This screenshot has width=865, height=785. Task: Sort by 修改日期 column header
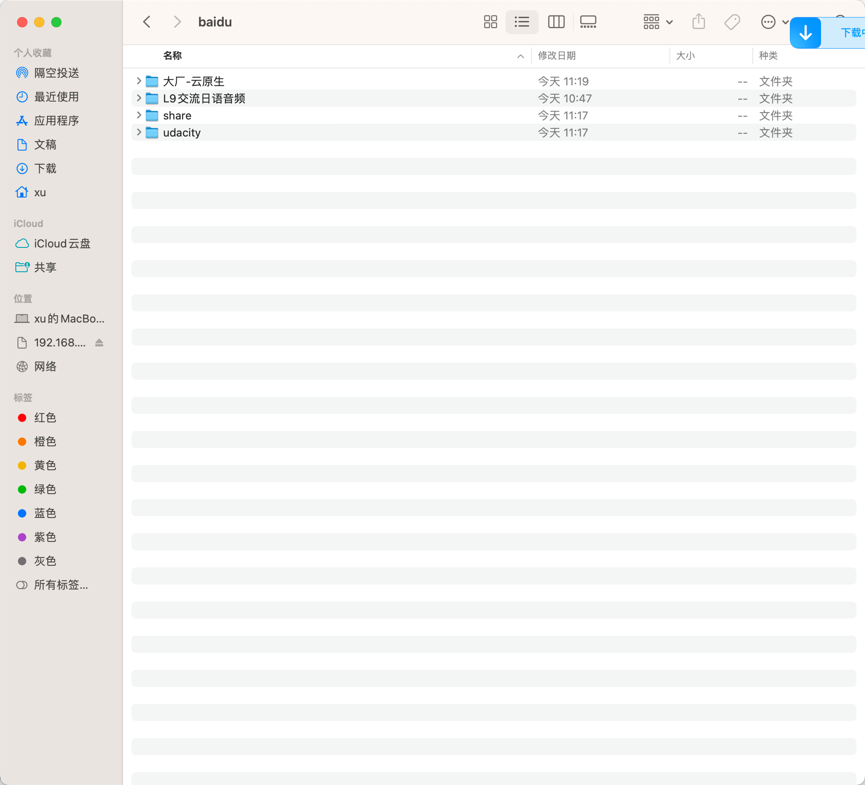coord(556,56)
